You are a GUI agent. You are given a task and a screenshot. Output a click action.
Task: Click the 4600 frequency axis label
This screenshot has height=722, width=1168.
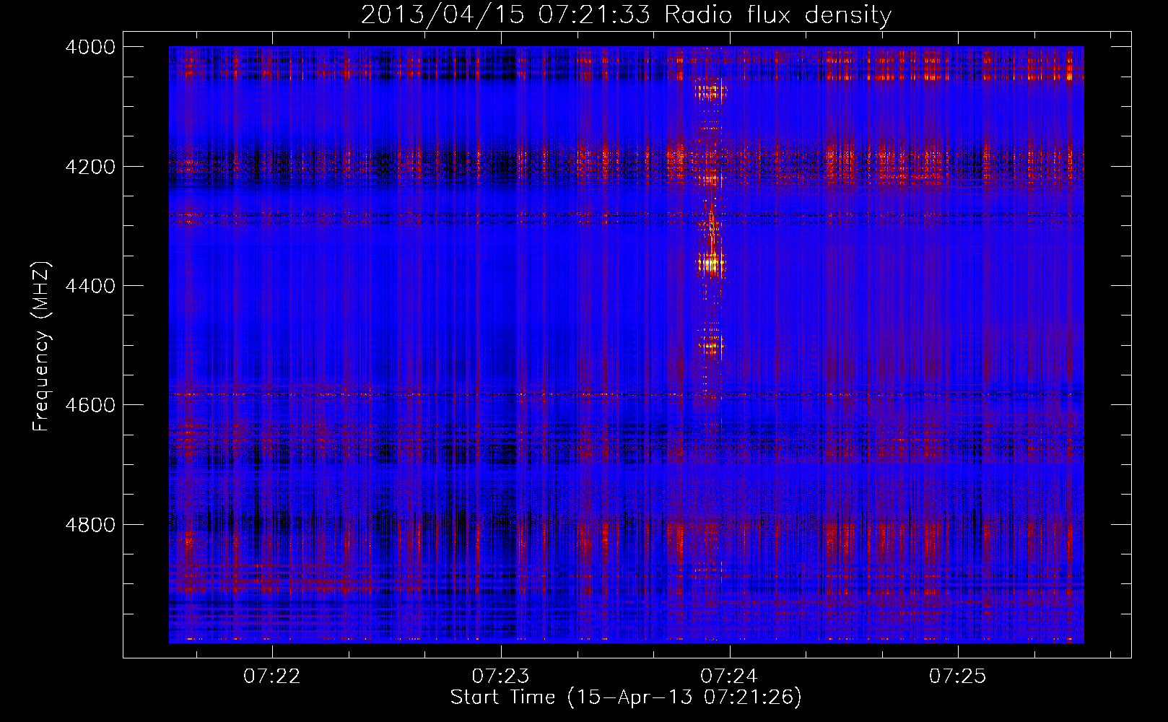point(90,405)
